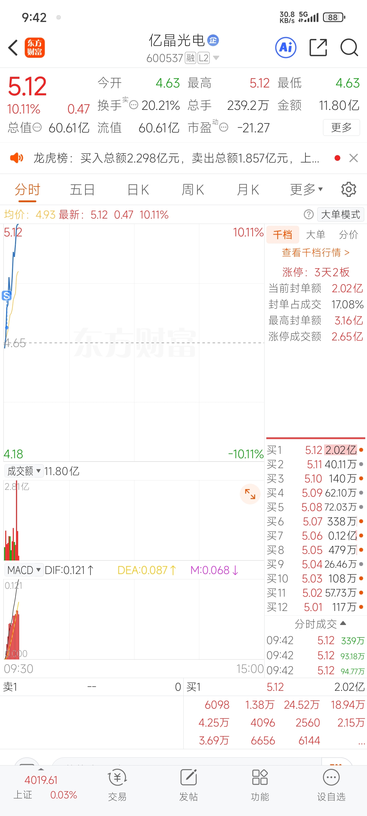The image size is (367, 816).
Task: Tap the battery 88 status icon
Action: pos(334,17)
